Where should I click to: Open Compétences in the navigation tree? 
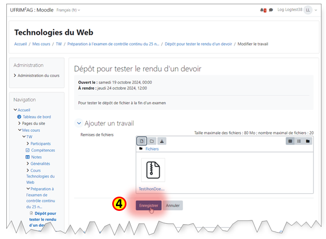point(43,150)
